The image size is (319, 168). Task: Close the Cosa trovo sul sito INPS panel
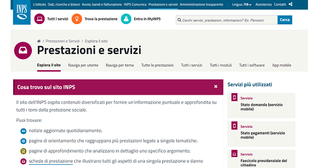click(x=216, y=87)
